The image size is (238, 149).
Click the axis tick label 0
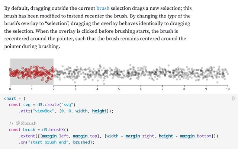pos(10,89)
